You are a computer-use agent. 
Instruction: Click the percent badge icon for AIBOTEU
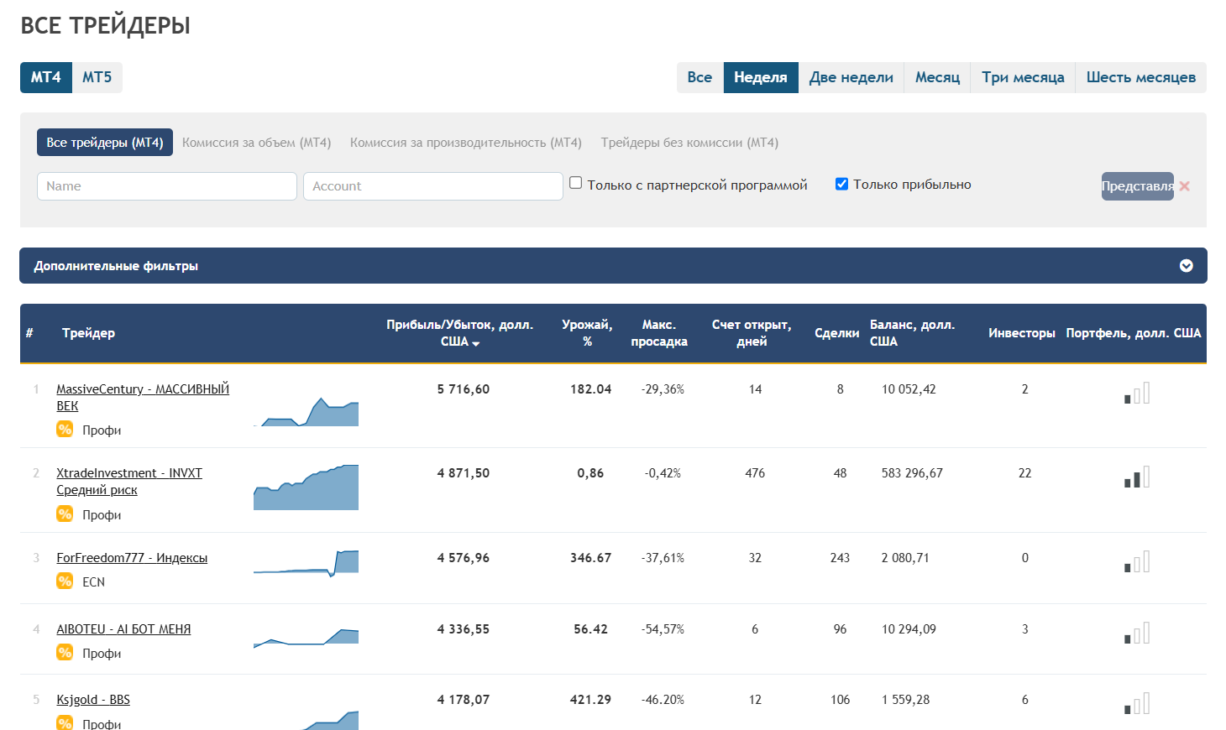point(65,652)
